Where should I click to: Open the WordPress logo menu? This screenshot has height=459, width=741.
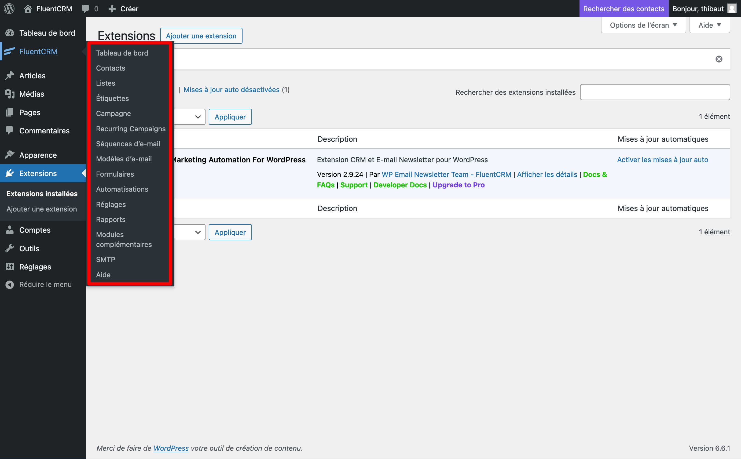pyautogui.click(x=9, y=9)
